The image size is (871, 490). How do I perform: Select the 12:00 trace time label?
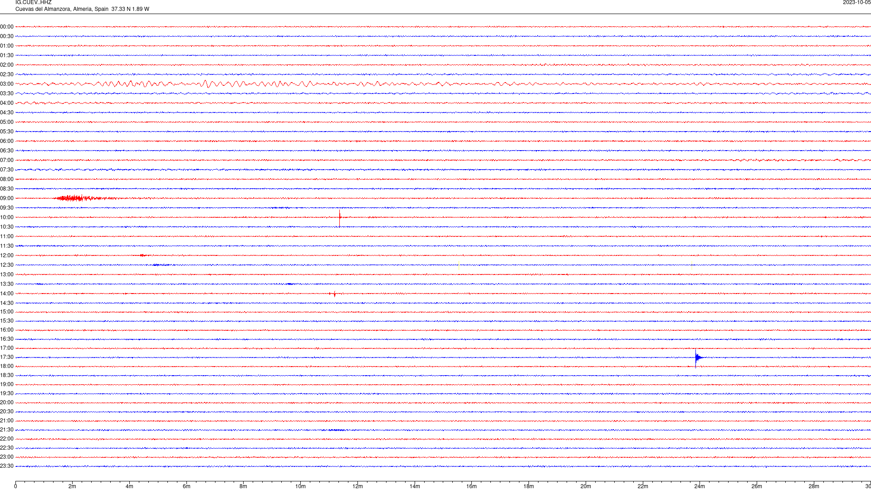pyautogui.click(x=7, y=255)
